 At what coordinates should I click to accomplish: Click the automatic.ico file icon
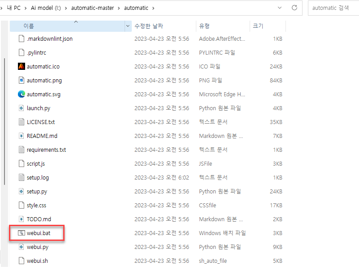point(22,66)
